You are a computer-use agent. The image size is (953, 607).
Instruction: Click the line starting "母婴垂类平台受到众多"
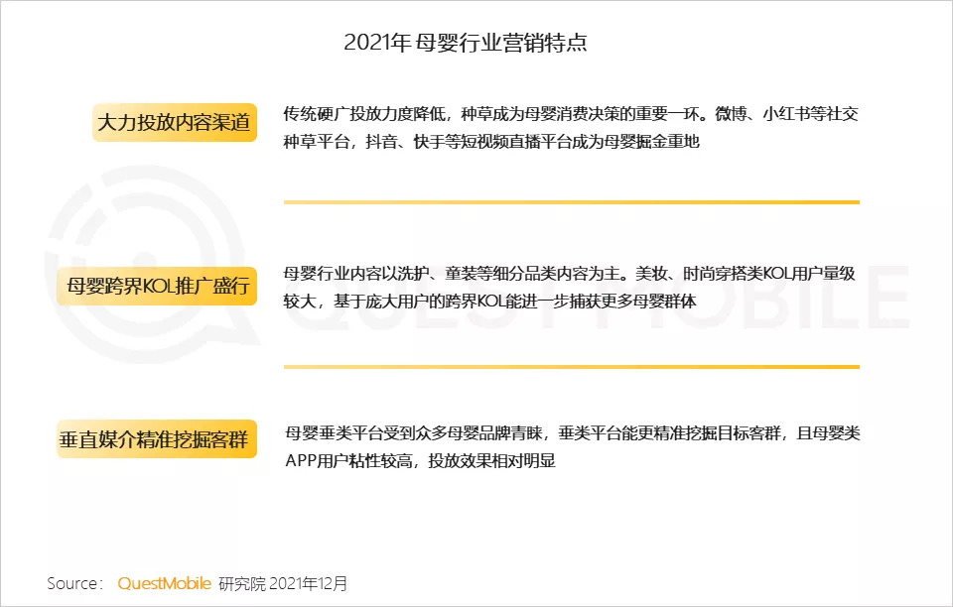click(571, 433)
